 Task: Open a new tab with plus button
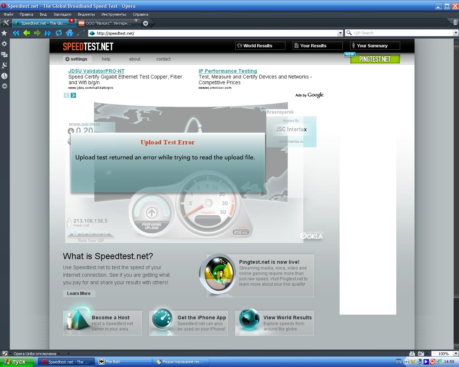(x=146, y=23)
